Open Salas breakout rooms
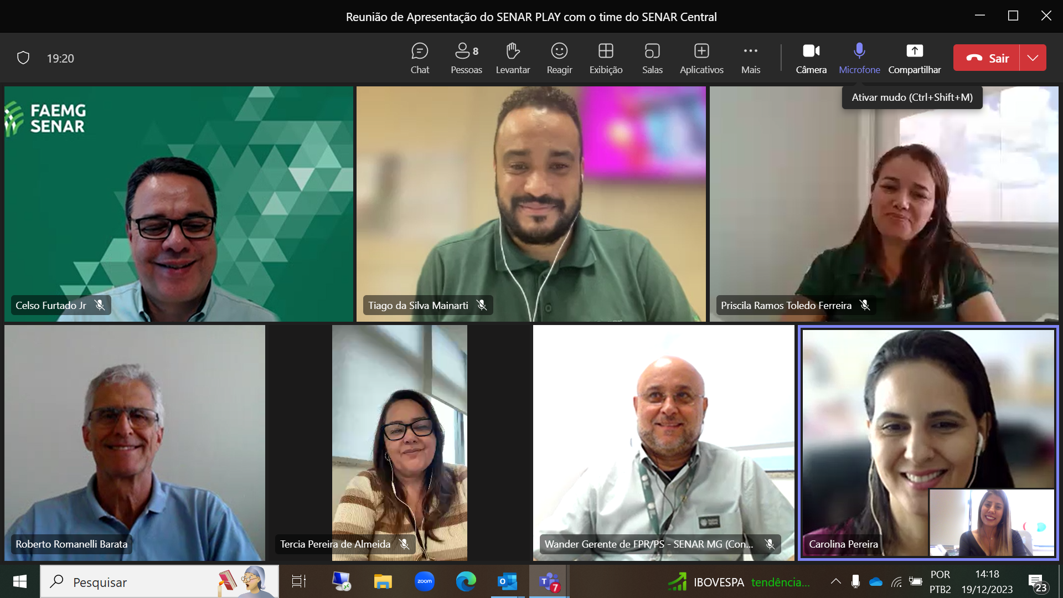Viewport: 1063px width, 598px height. click(x=652, y=58)
